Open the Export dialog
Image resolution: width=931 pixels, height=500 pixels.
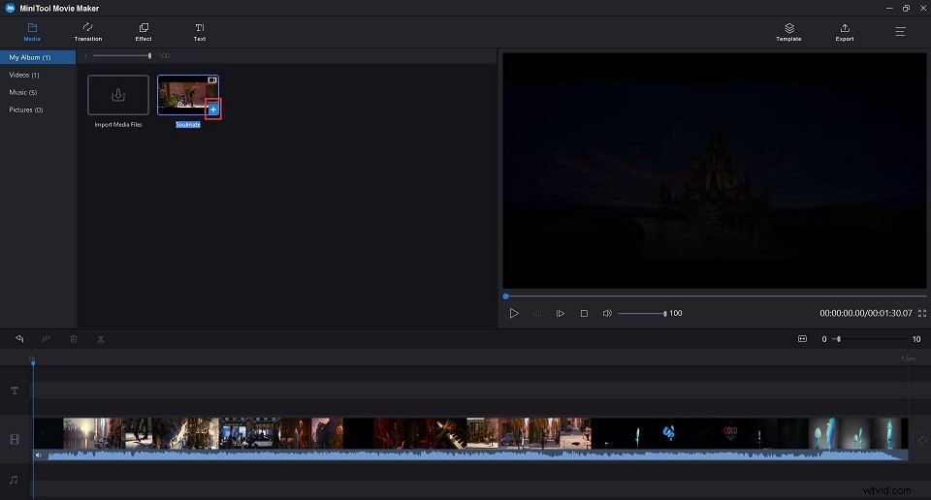point(844,32)
